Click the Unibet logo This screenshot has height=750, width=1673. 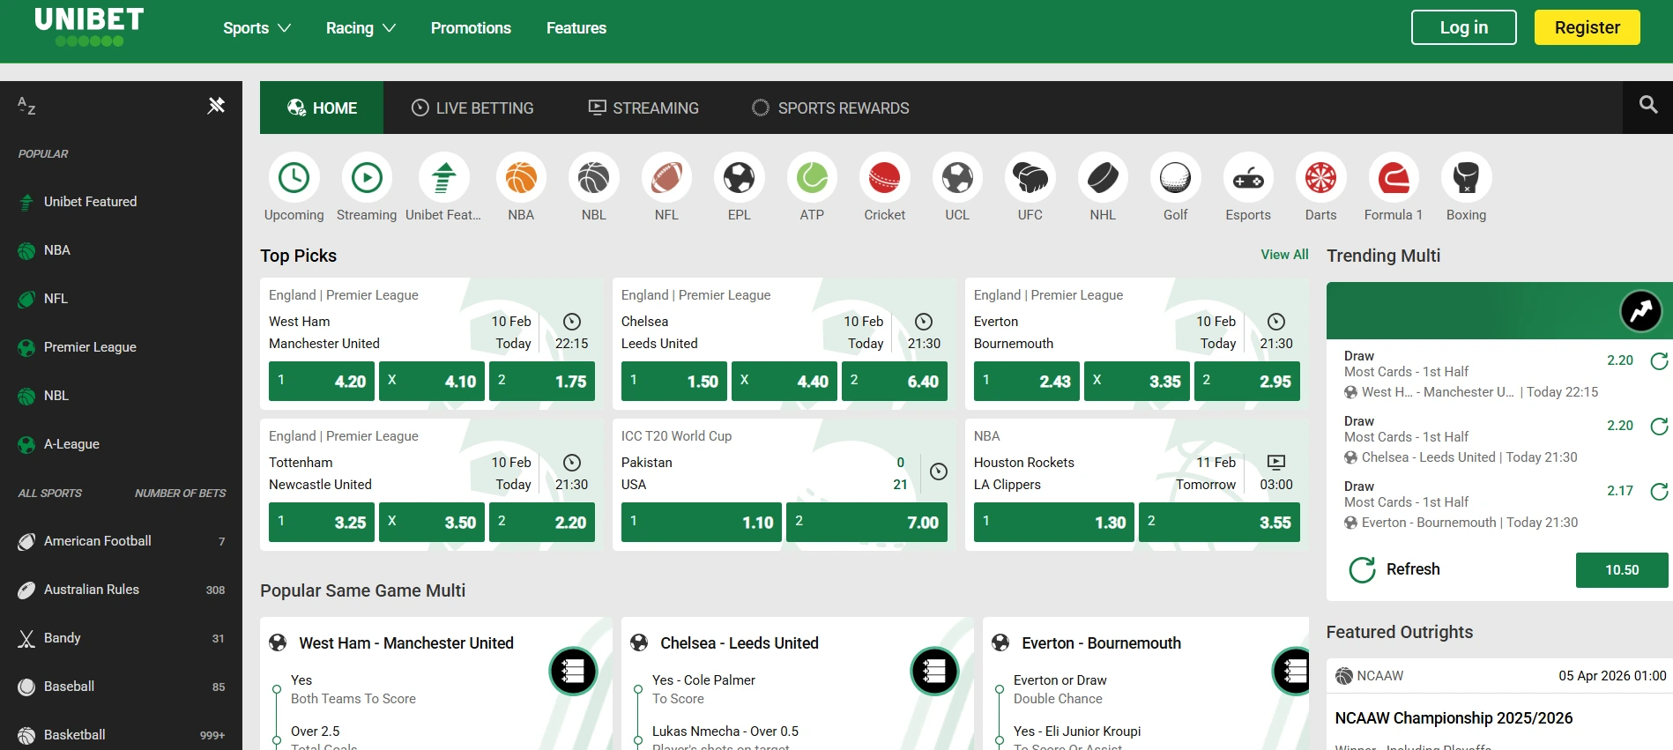click(x=89, y=26)
